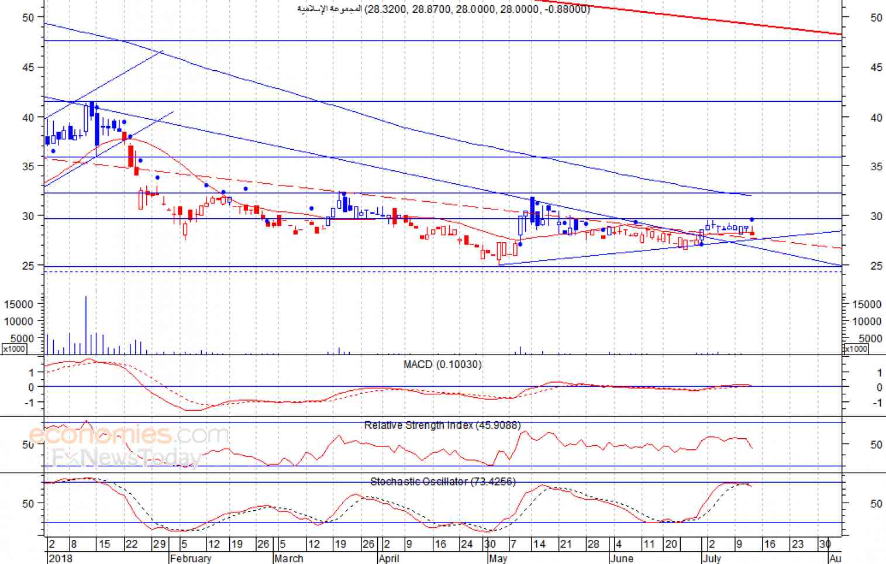Click the chart title with OHLC values
This screenshot has width=886, height=564.
click(443, 9)
